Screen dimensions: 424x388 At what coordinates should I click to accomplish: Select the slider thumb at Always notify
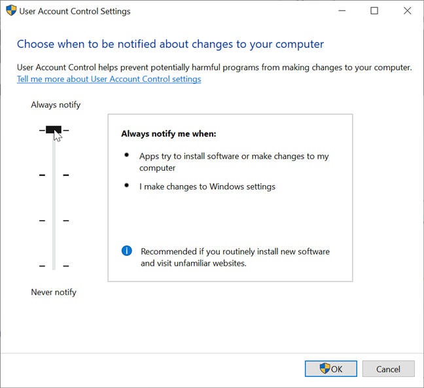(x=54, y=130)
